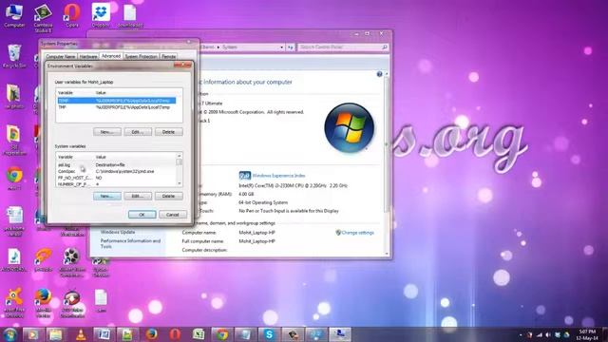This screenshot has height=342, width=608.
Task: Open the Opera desktop shortcut
Action: (x=72, y=15)
